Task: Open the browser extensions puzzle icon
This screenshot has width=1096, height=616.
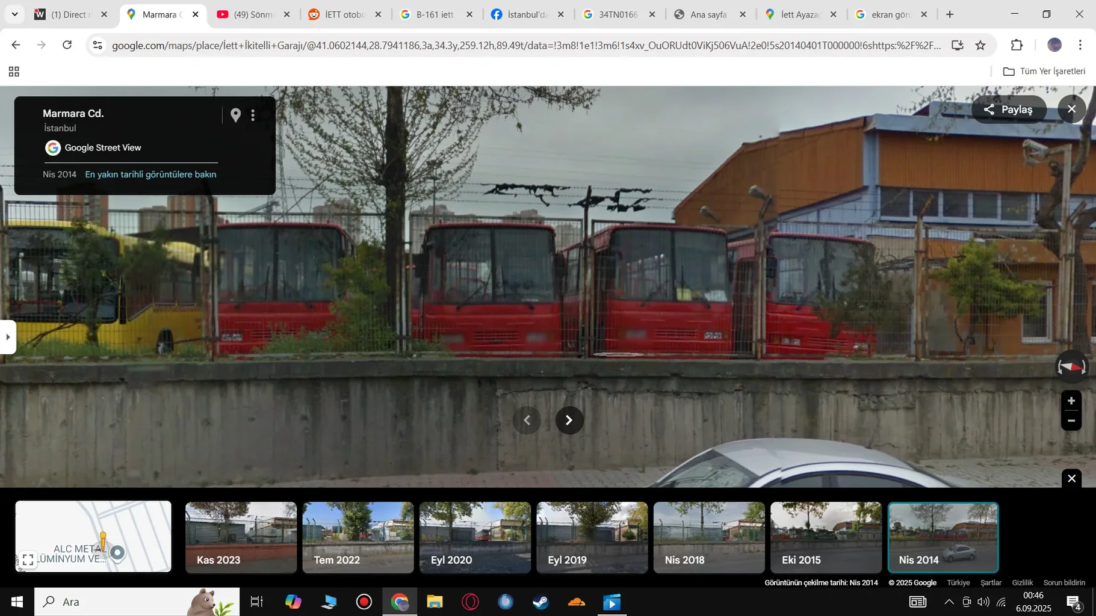Action: [x=1016, y=45]
